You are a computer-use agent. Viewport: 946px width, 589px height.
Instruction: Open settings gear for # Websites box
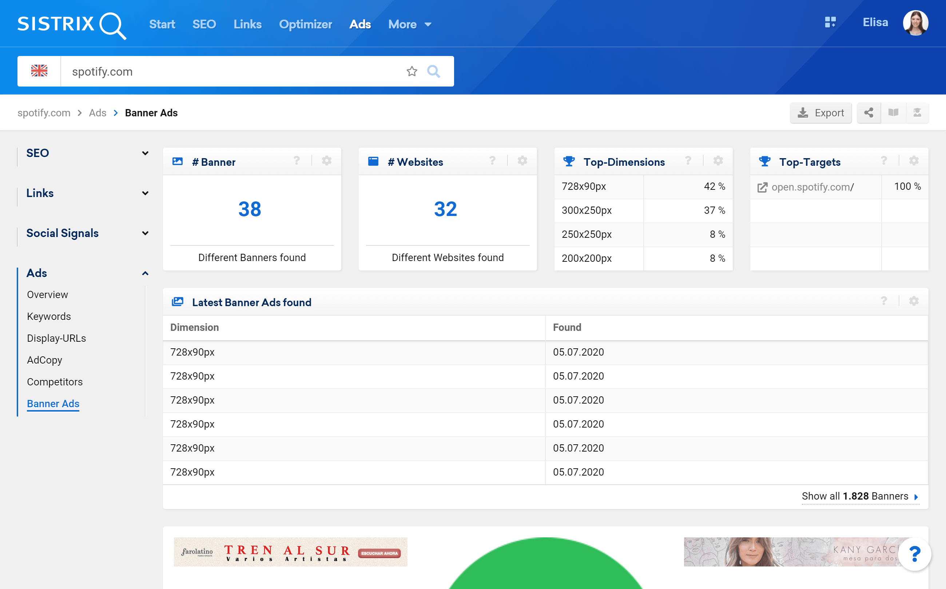tap(522, 160)
